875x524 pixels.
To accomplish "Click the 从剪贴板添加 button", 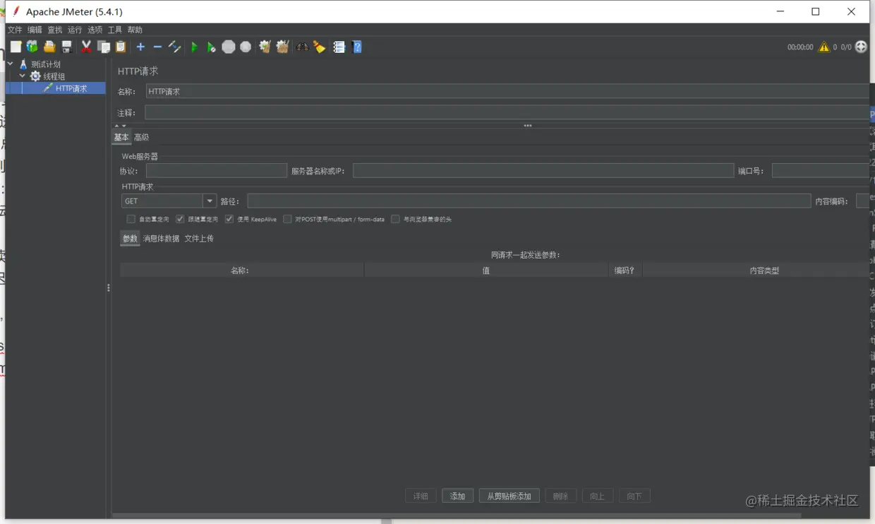I will (509, 496).
